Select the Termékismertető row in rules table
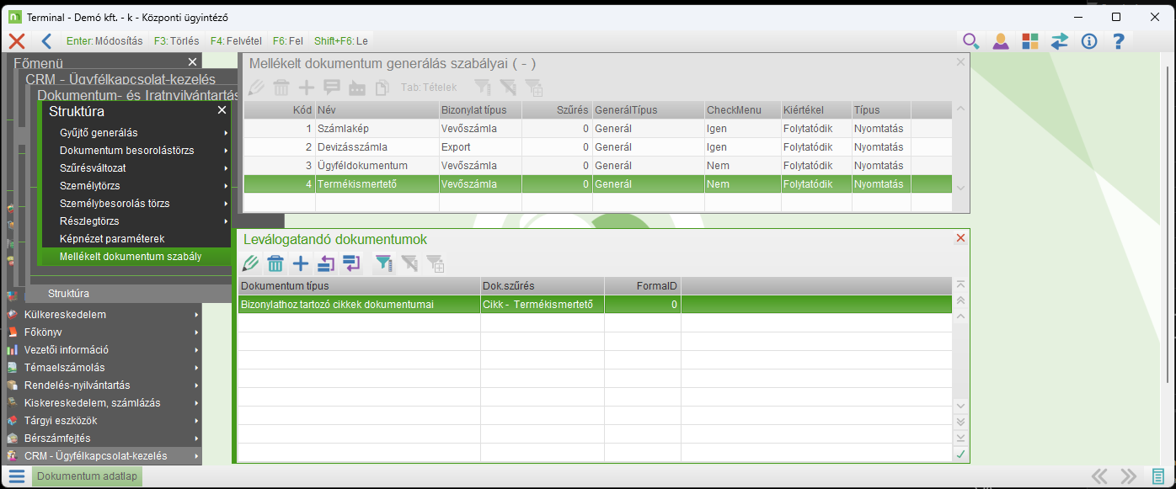 598,184
